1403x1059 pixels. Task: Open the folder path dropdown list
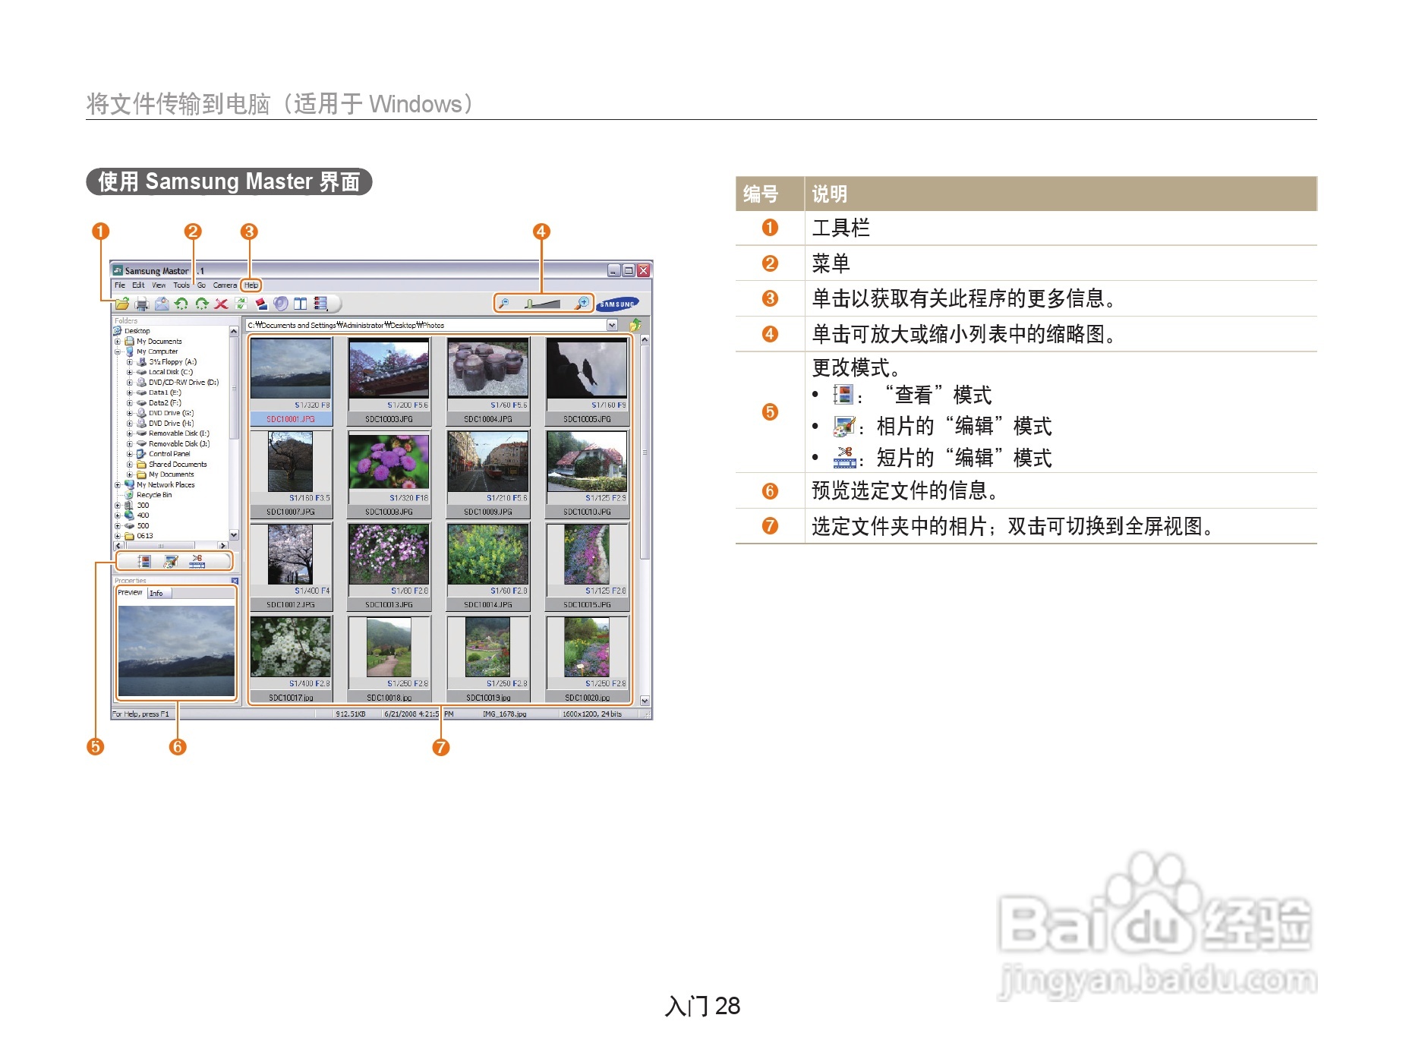click(613, 325)
